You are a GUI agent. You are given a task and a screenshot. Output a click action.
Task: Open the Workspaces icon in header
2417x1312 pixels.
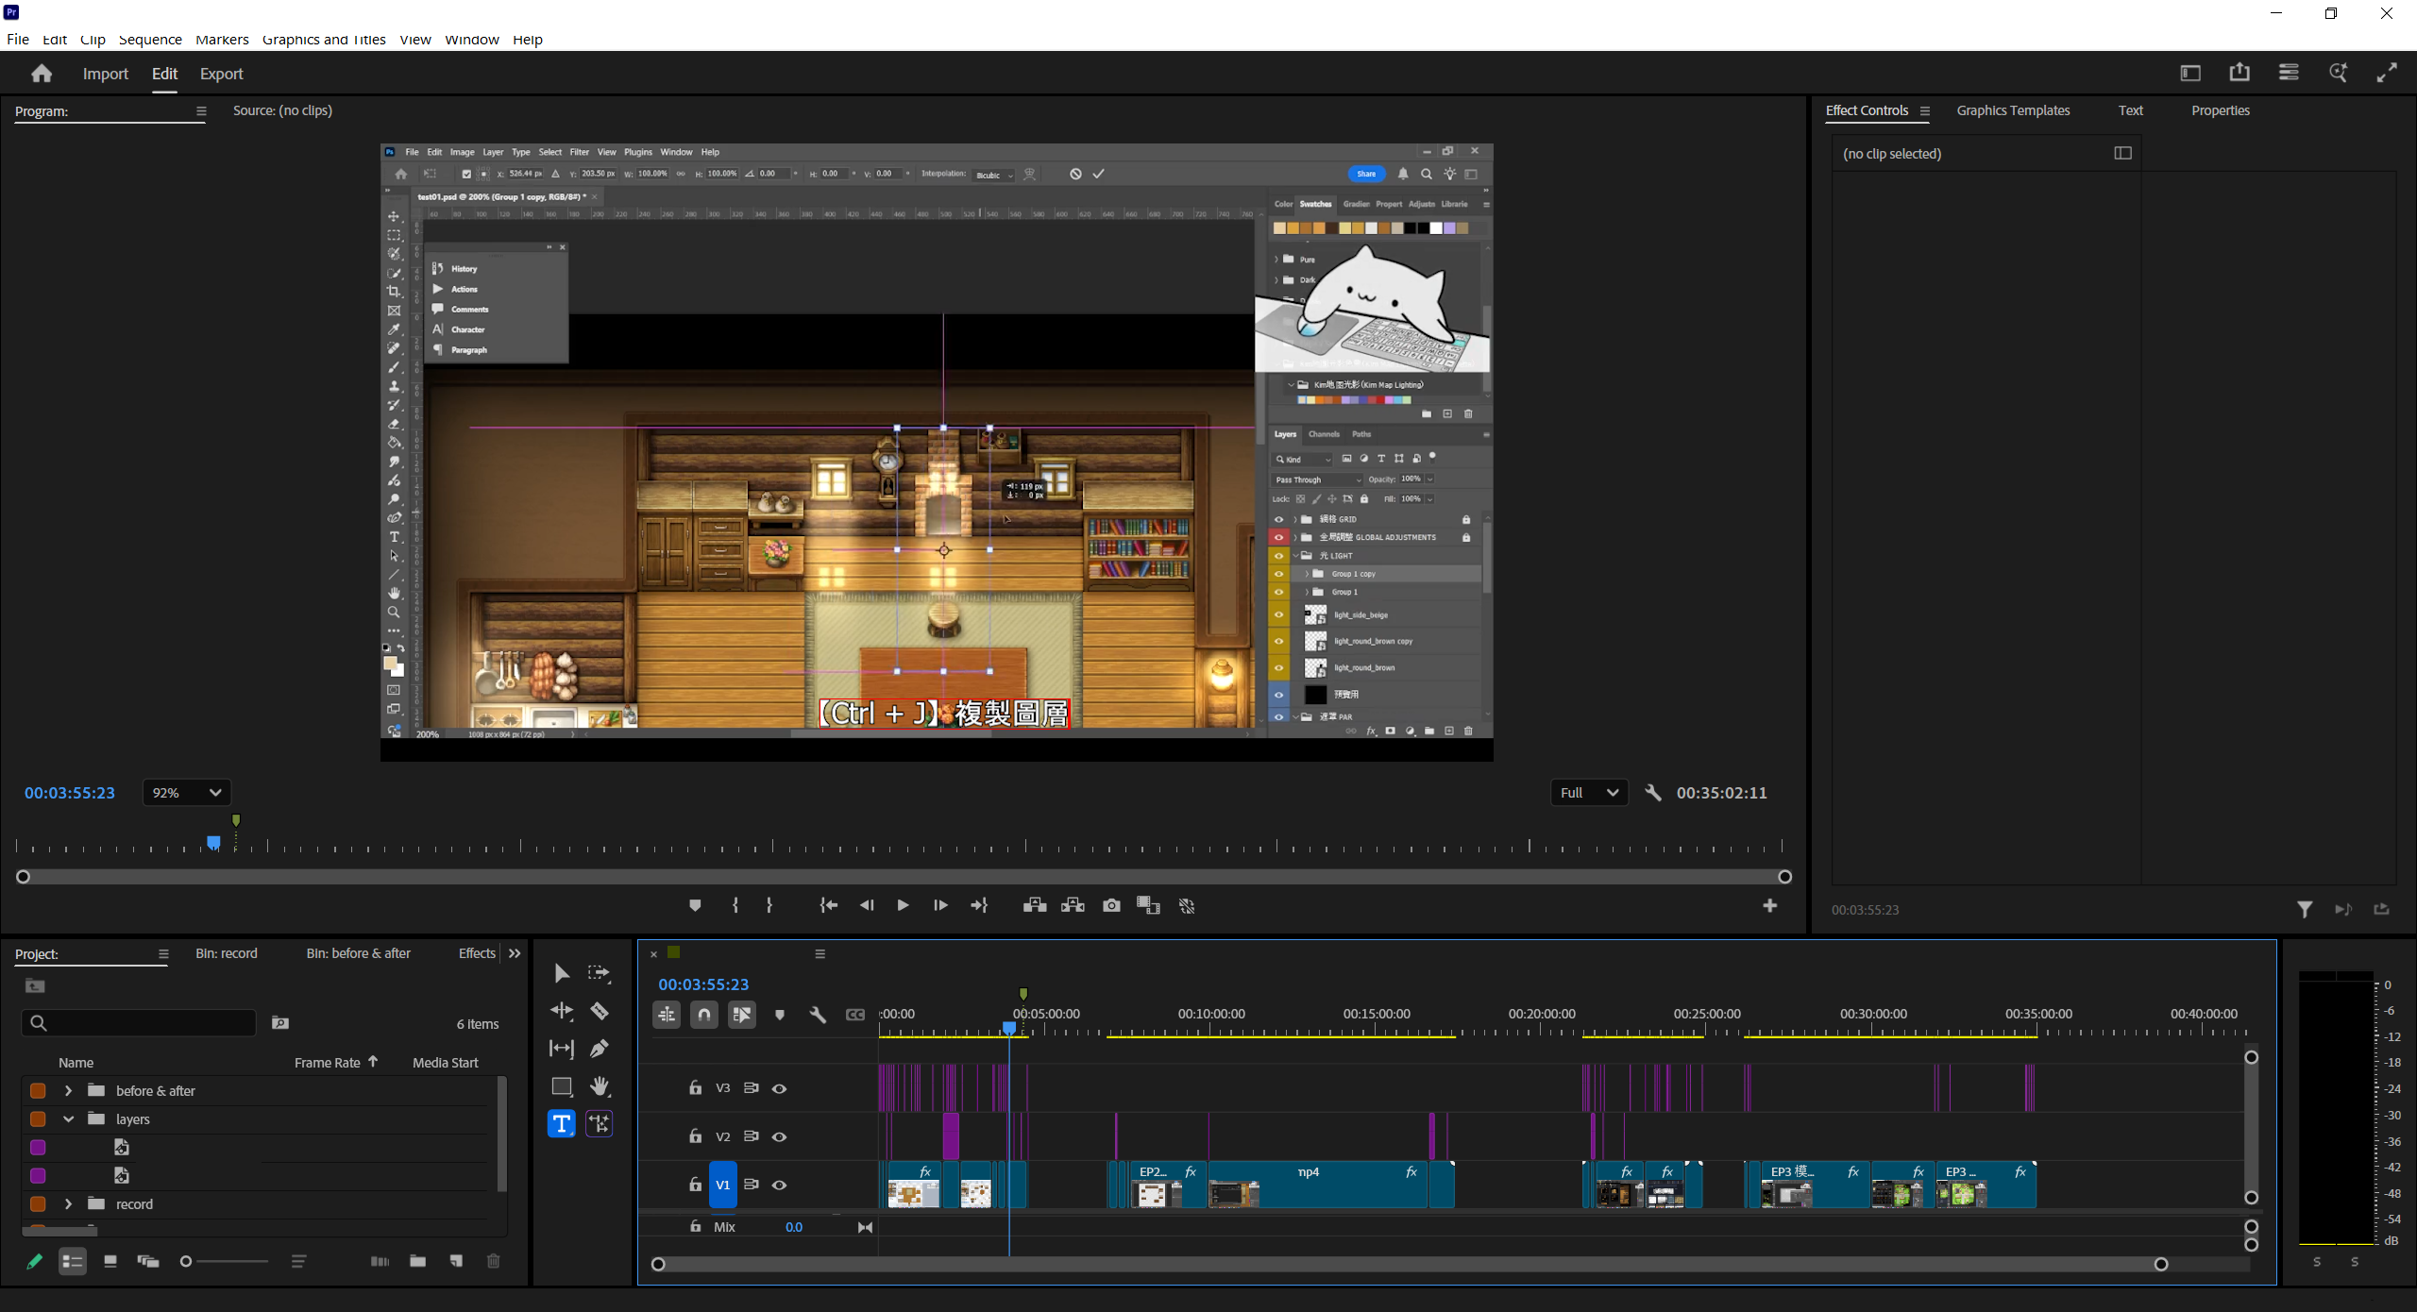click(x=2190, y=73)
